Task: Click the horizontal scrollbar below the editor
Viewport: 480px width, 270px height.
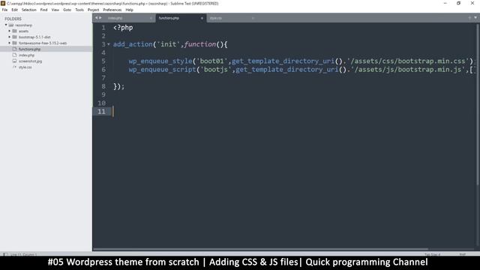Action: 260,249
